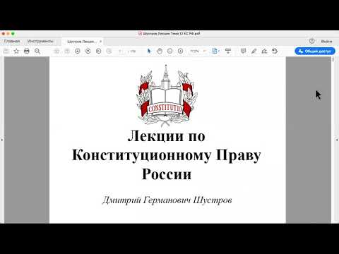The image size is (339, 254).
Task: Click the rotate/more tools icon
Action: (275, 51)
